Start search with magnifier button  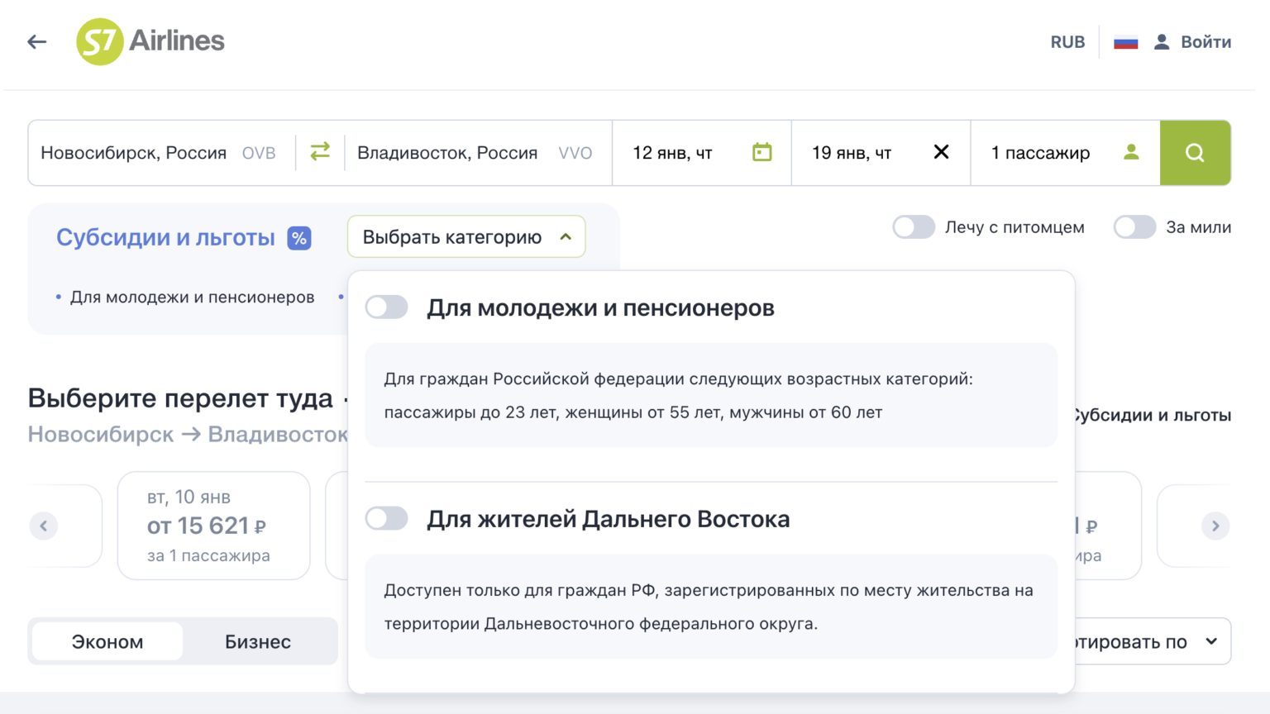click(1195, 153)
